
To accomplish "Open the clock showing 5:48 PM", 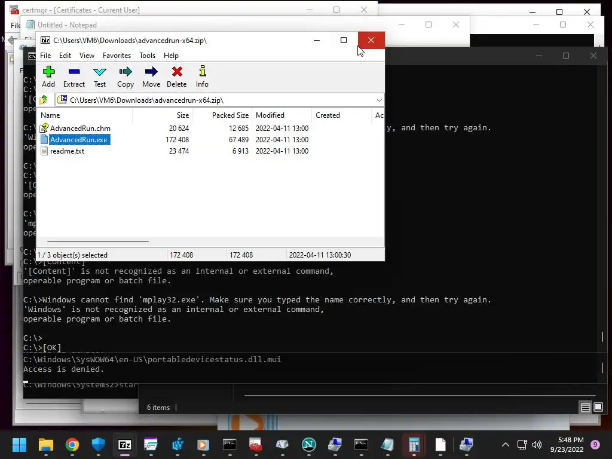I will tap(567, 445).
